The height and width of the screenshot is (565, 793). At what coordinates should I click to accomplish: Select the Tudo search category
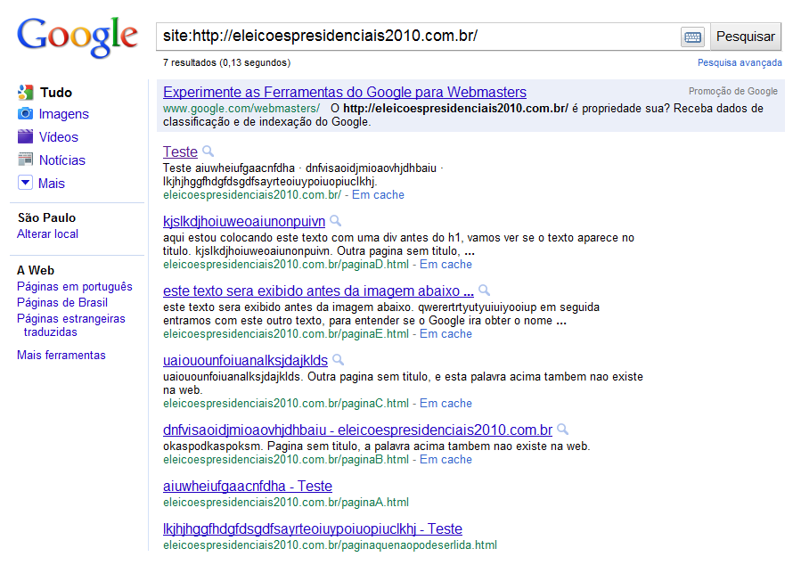click(x=55, y=93)
